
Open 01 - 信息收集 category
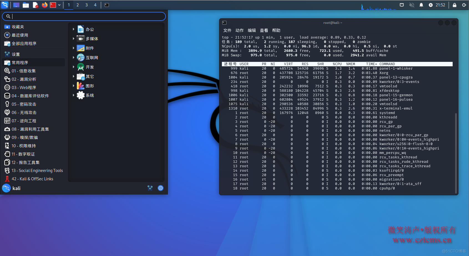click(33, 71)
